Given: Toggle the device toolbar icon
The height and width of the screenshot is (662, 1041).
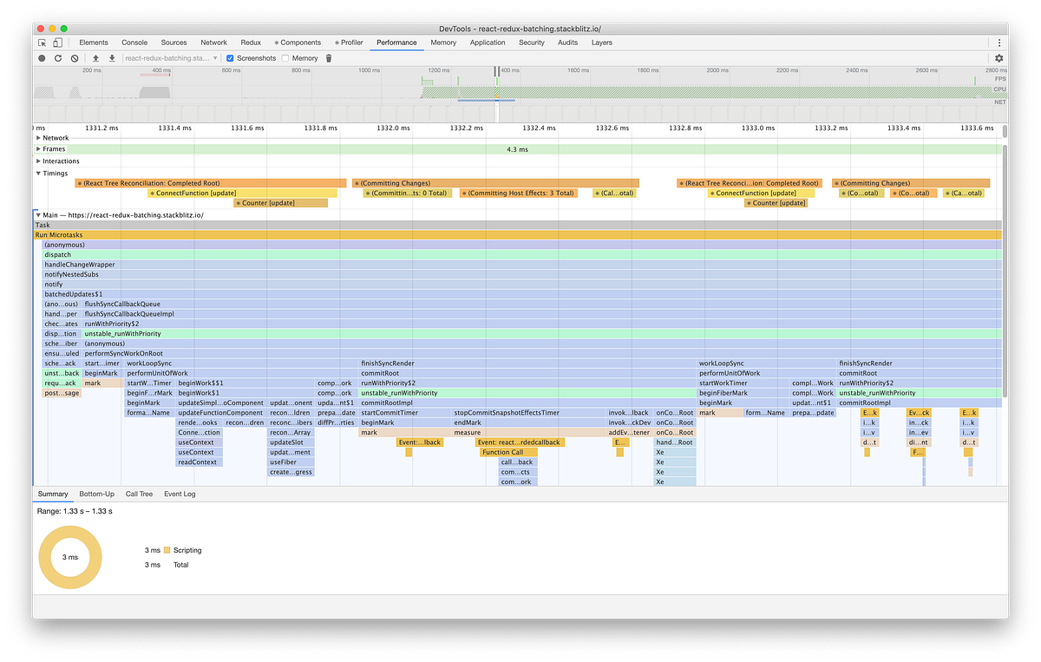Looking at the screenshot, I should 58,42.
